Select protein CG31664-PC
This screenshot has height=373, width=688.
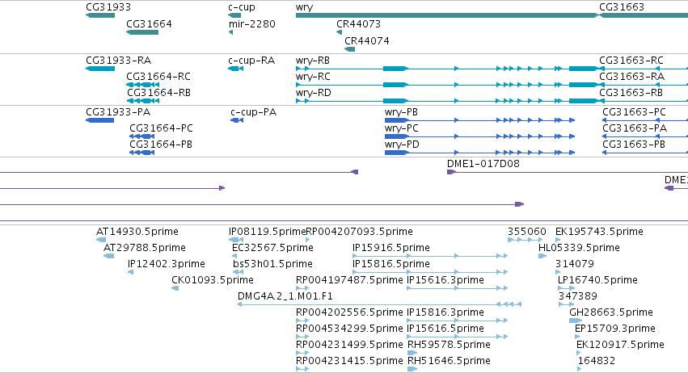tap(161, 128)
